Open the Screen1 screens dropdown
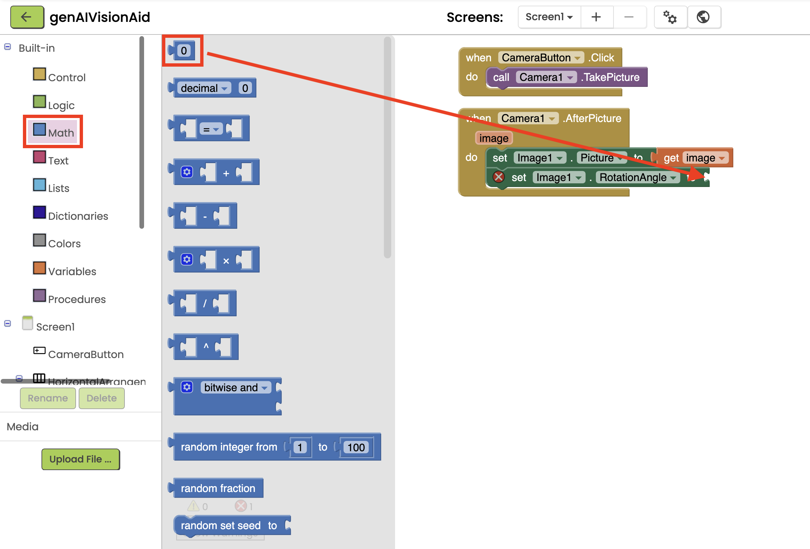 (x=549, y=17)
